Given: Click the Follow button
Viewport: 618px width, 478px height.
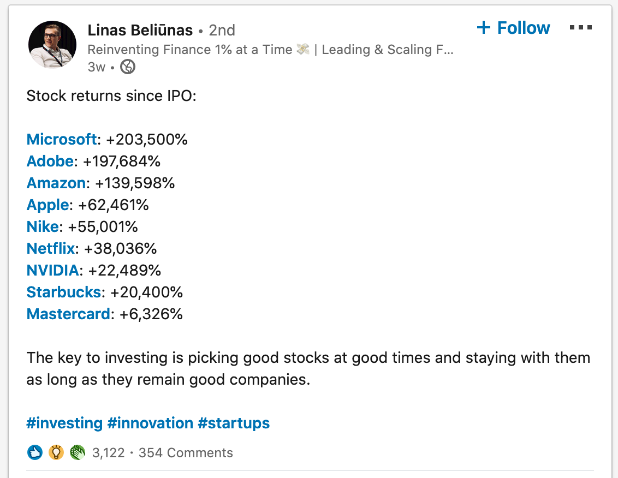Looking at the screenshot, I should point(513,28).
